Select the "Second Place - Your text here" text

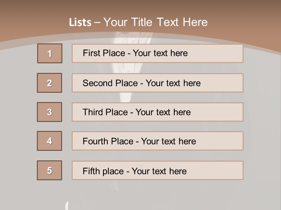click(x=142, y=83)
